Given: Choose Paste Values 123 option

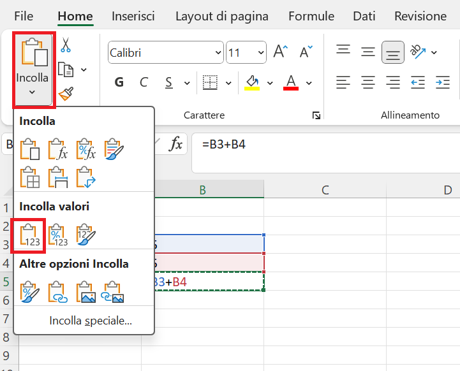Looking at the screenshot, I should [30, 235].
